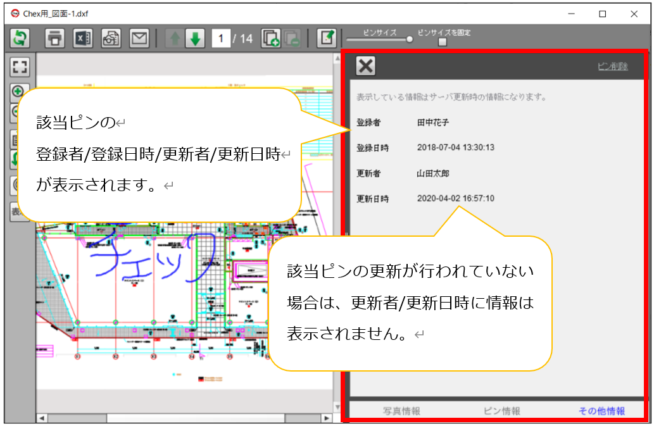Switch to the ピン情報 tab

(501, 411)
